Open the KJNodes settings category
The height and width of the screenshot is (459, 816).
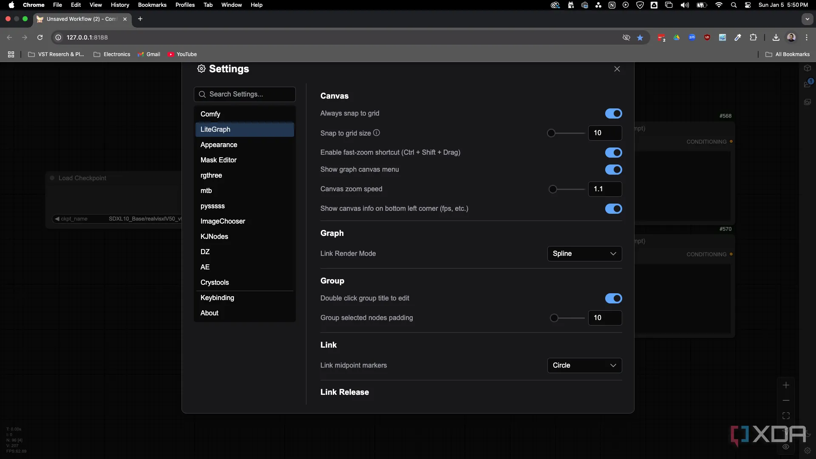pyautogui.click(x=245, y=236)
